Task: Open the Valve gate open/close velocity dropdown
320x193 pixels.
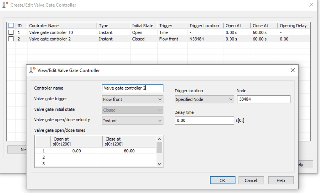Action: click(x=132, y=121)
